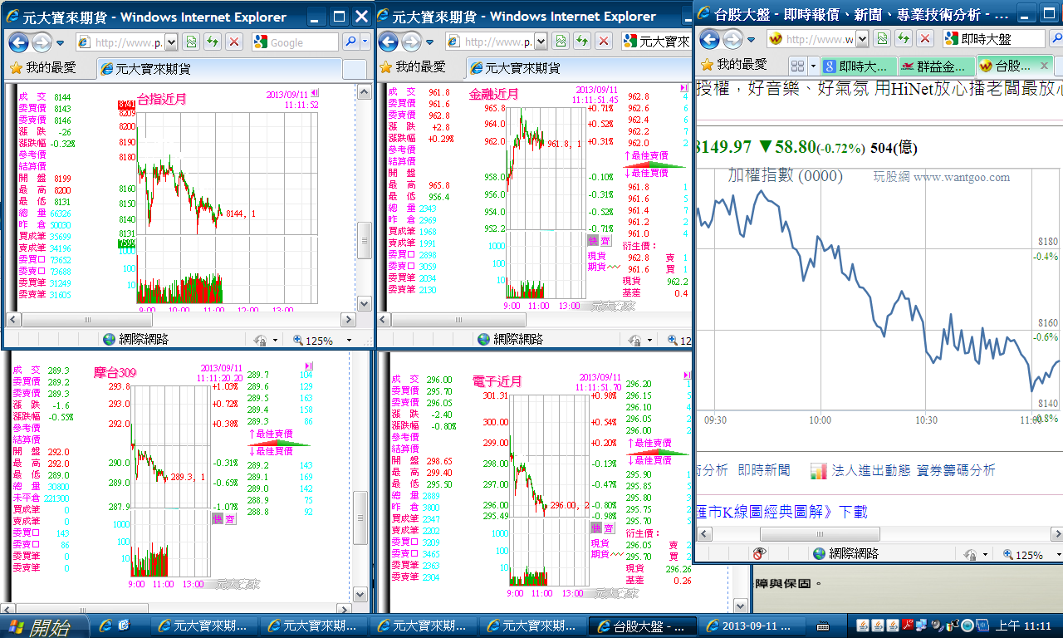Click Back in the 台股大盤 window

pos(708,39)
